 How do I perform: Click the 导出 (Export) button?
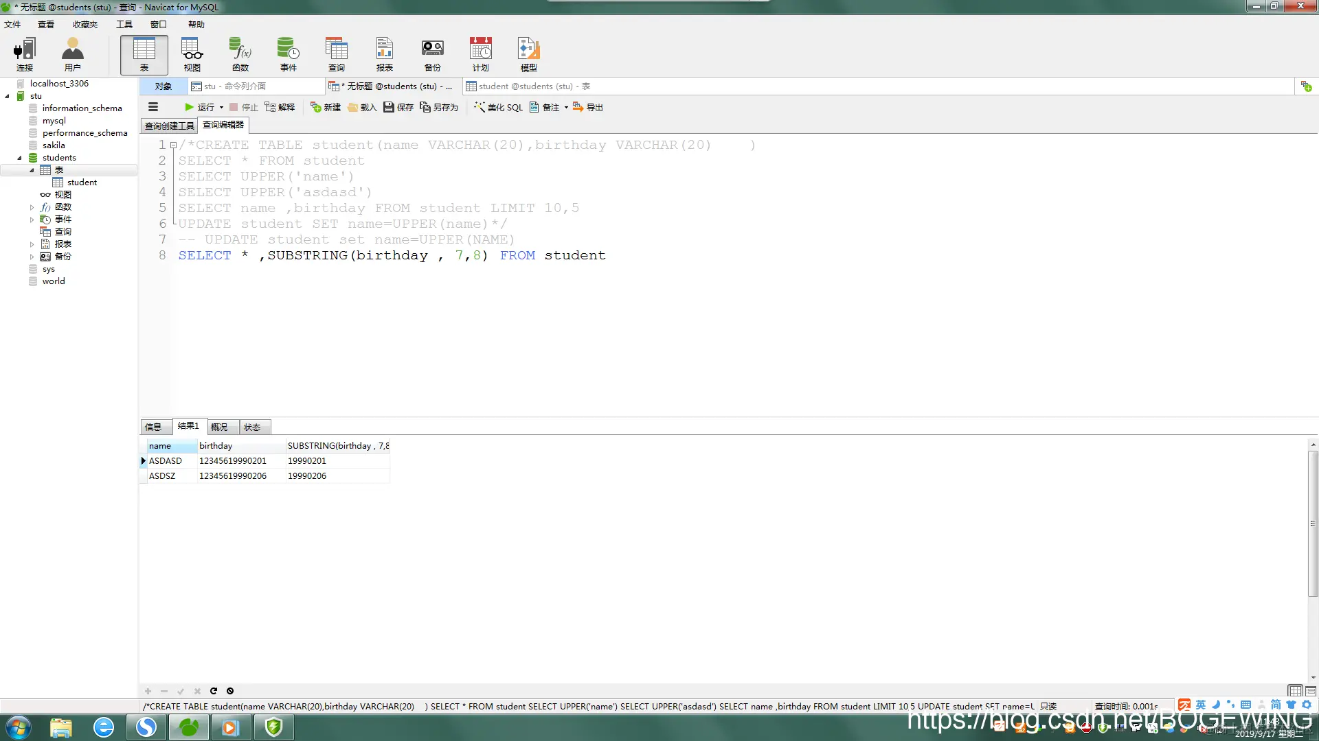click(588, 108)
